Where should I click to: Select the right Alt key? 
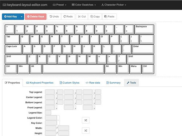click(x=111, y=69)
